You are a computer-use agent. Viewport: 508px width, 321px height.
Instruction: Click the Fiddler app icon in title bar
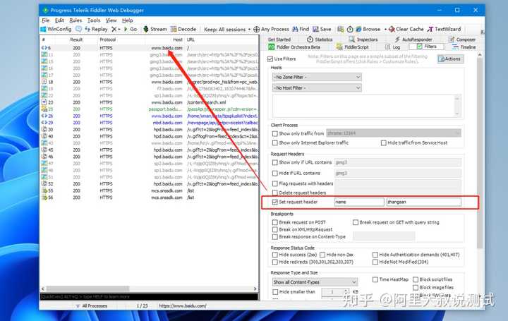(x=45, y=11)
